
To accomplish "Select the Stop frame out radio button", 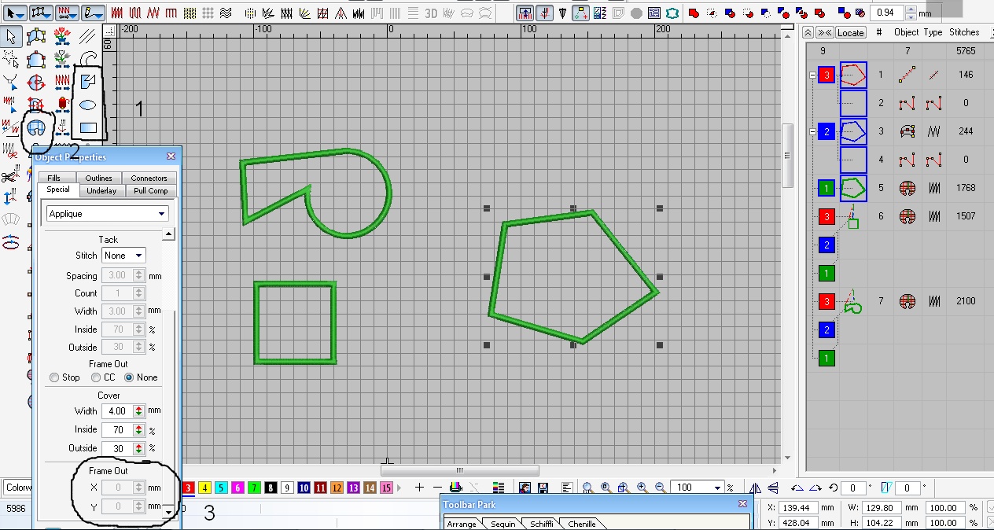I will pos(54,377).
